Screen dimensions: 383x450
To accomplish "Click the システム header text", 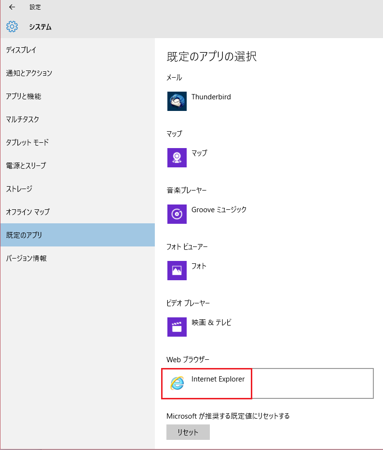I will coord(40,27).
